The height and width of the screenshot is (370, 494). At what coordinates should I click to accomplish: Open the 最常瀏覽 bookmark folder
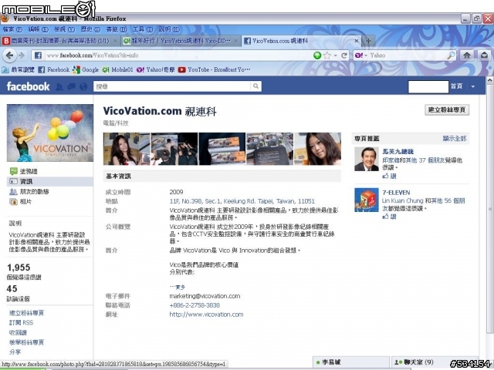tap(18, 70)
